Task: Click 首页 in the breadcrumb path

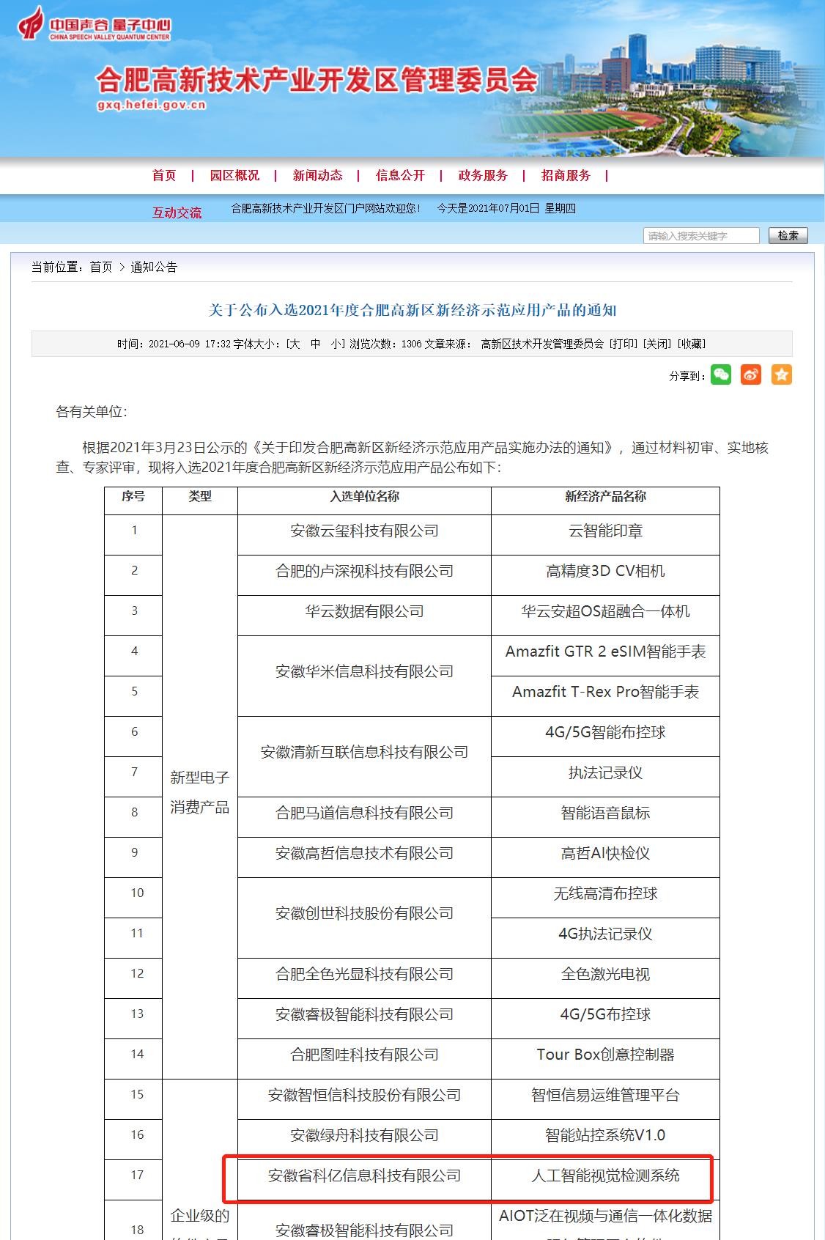Action: point(101,267)
